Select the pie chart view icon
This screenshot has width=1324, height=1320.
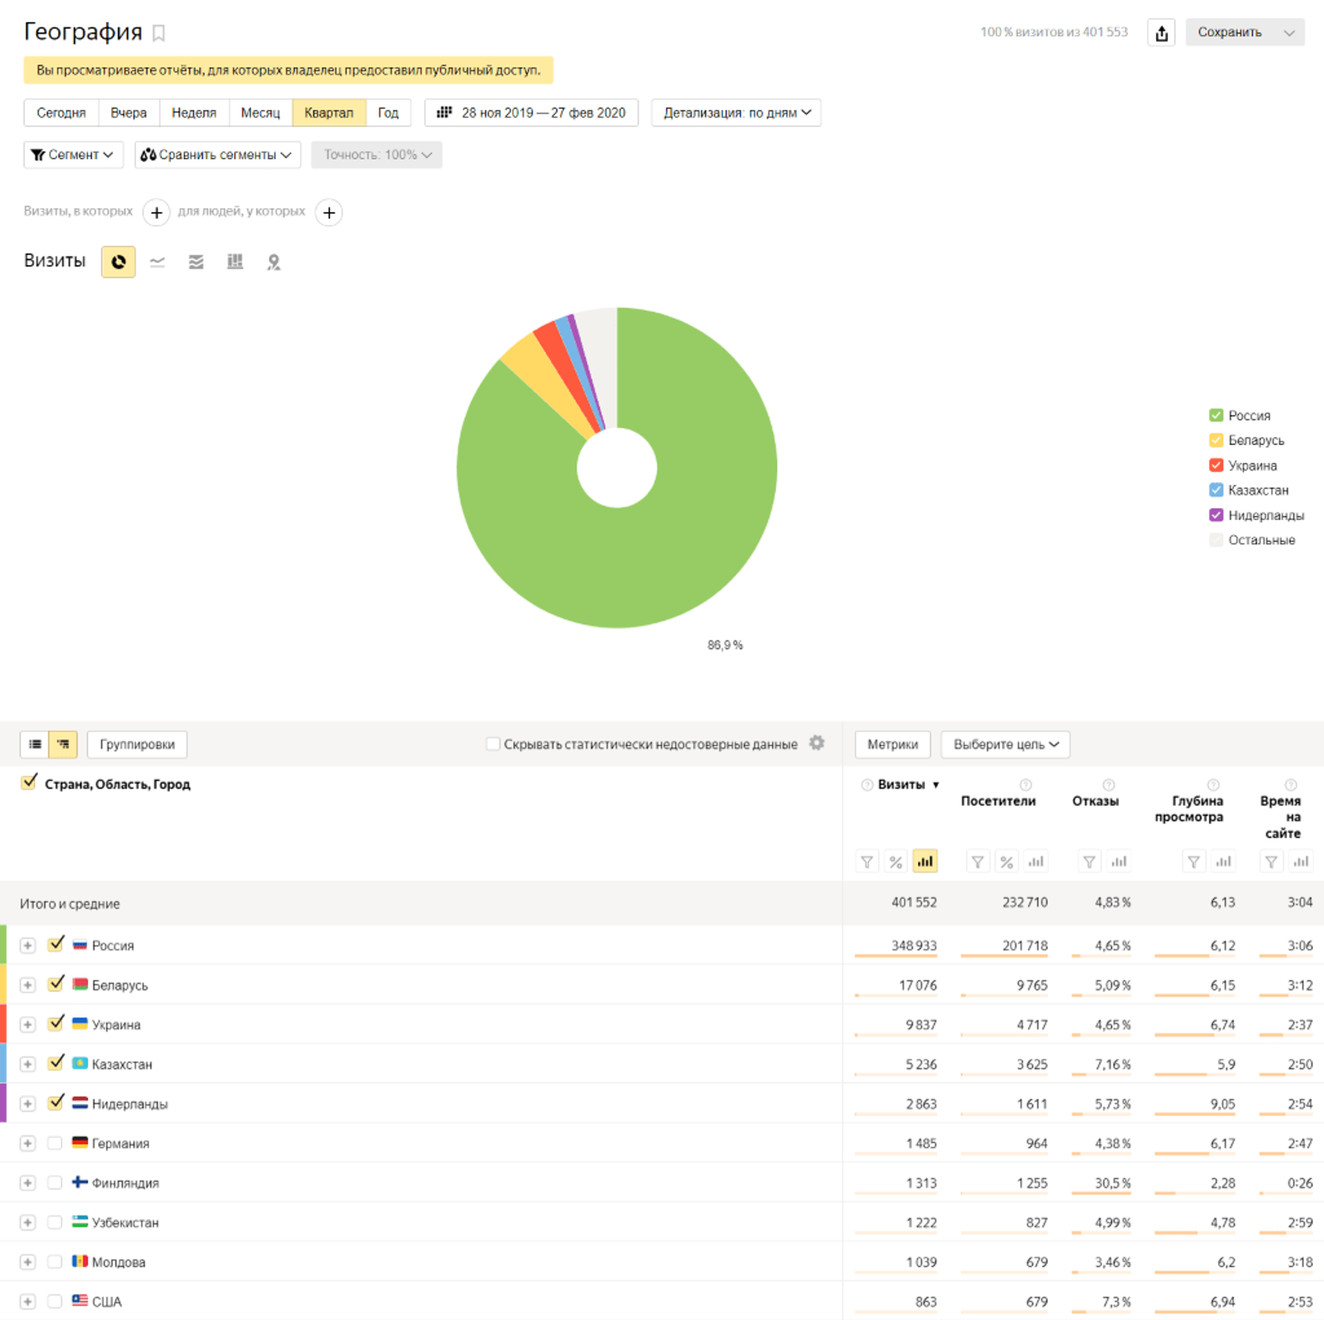118,262
